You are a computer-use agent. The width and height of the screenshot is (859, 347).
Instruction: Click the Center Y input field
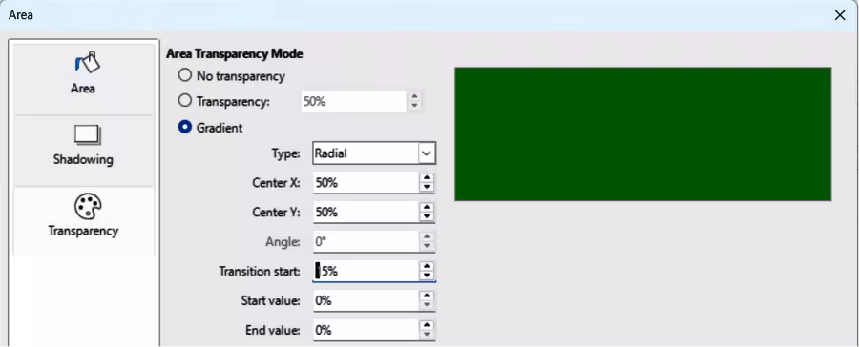366,213
